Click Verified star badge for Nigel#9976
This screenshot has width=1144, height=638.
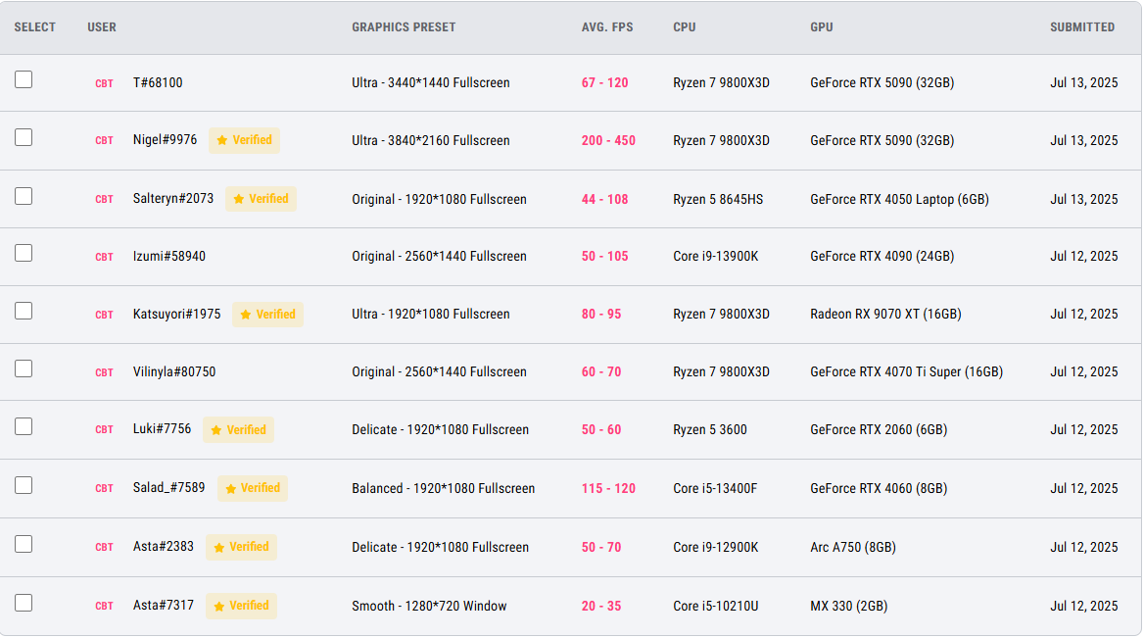point(245,140)
